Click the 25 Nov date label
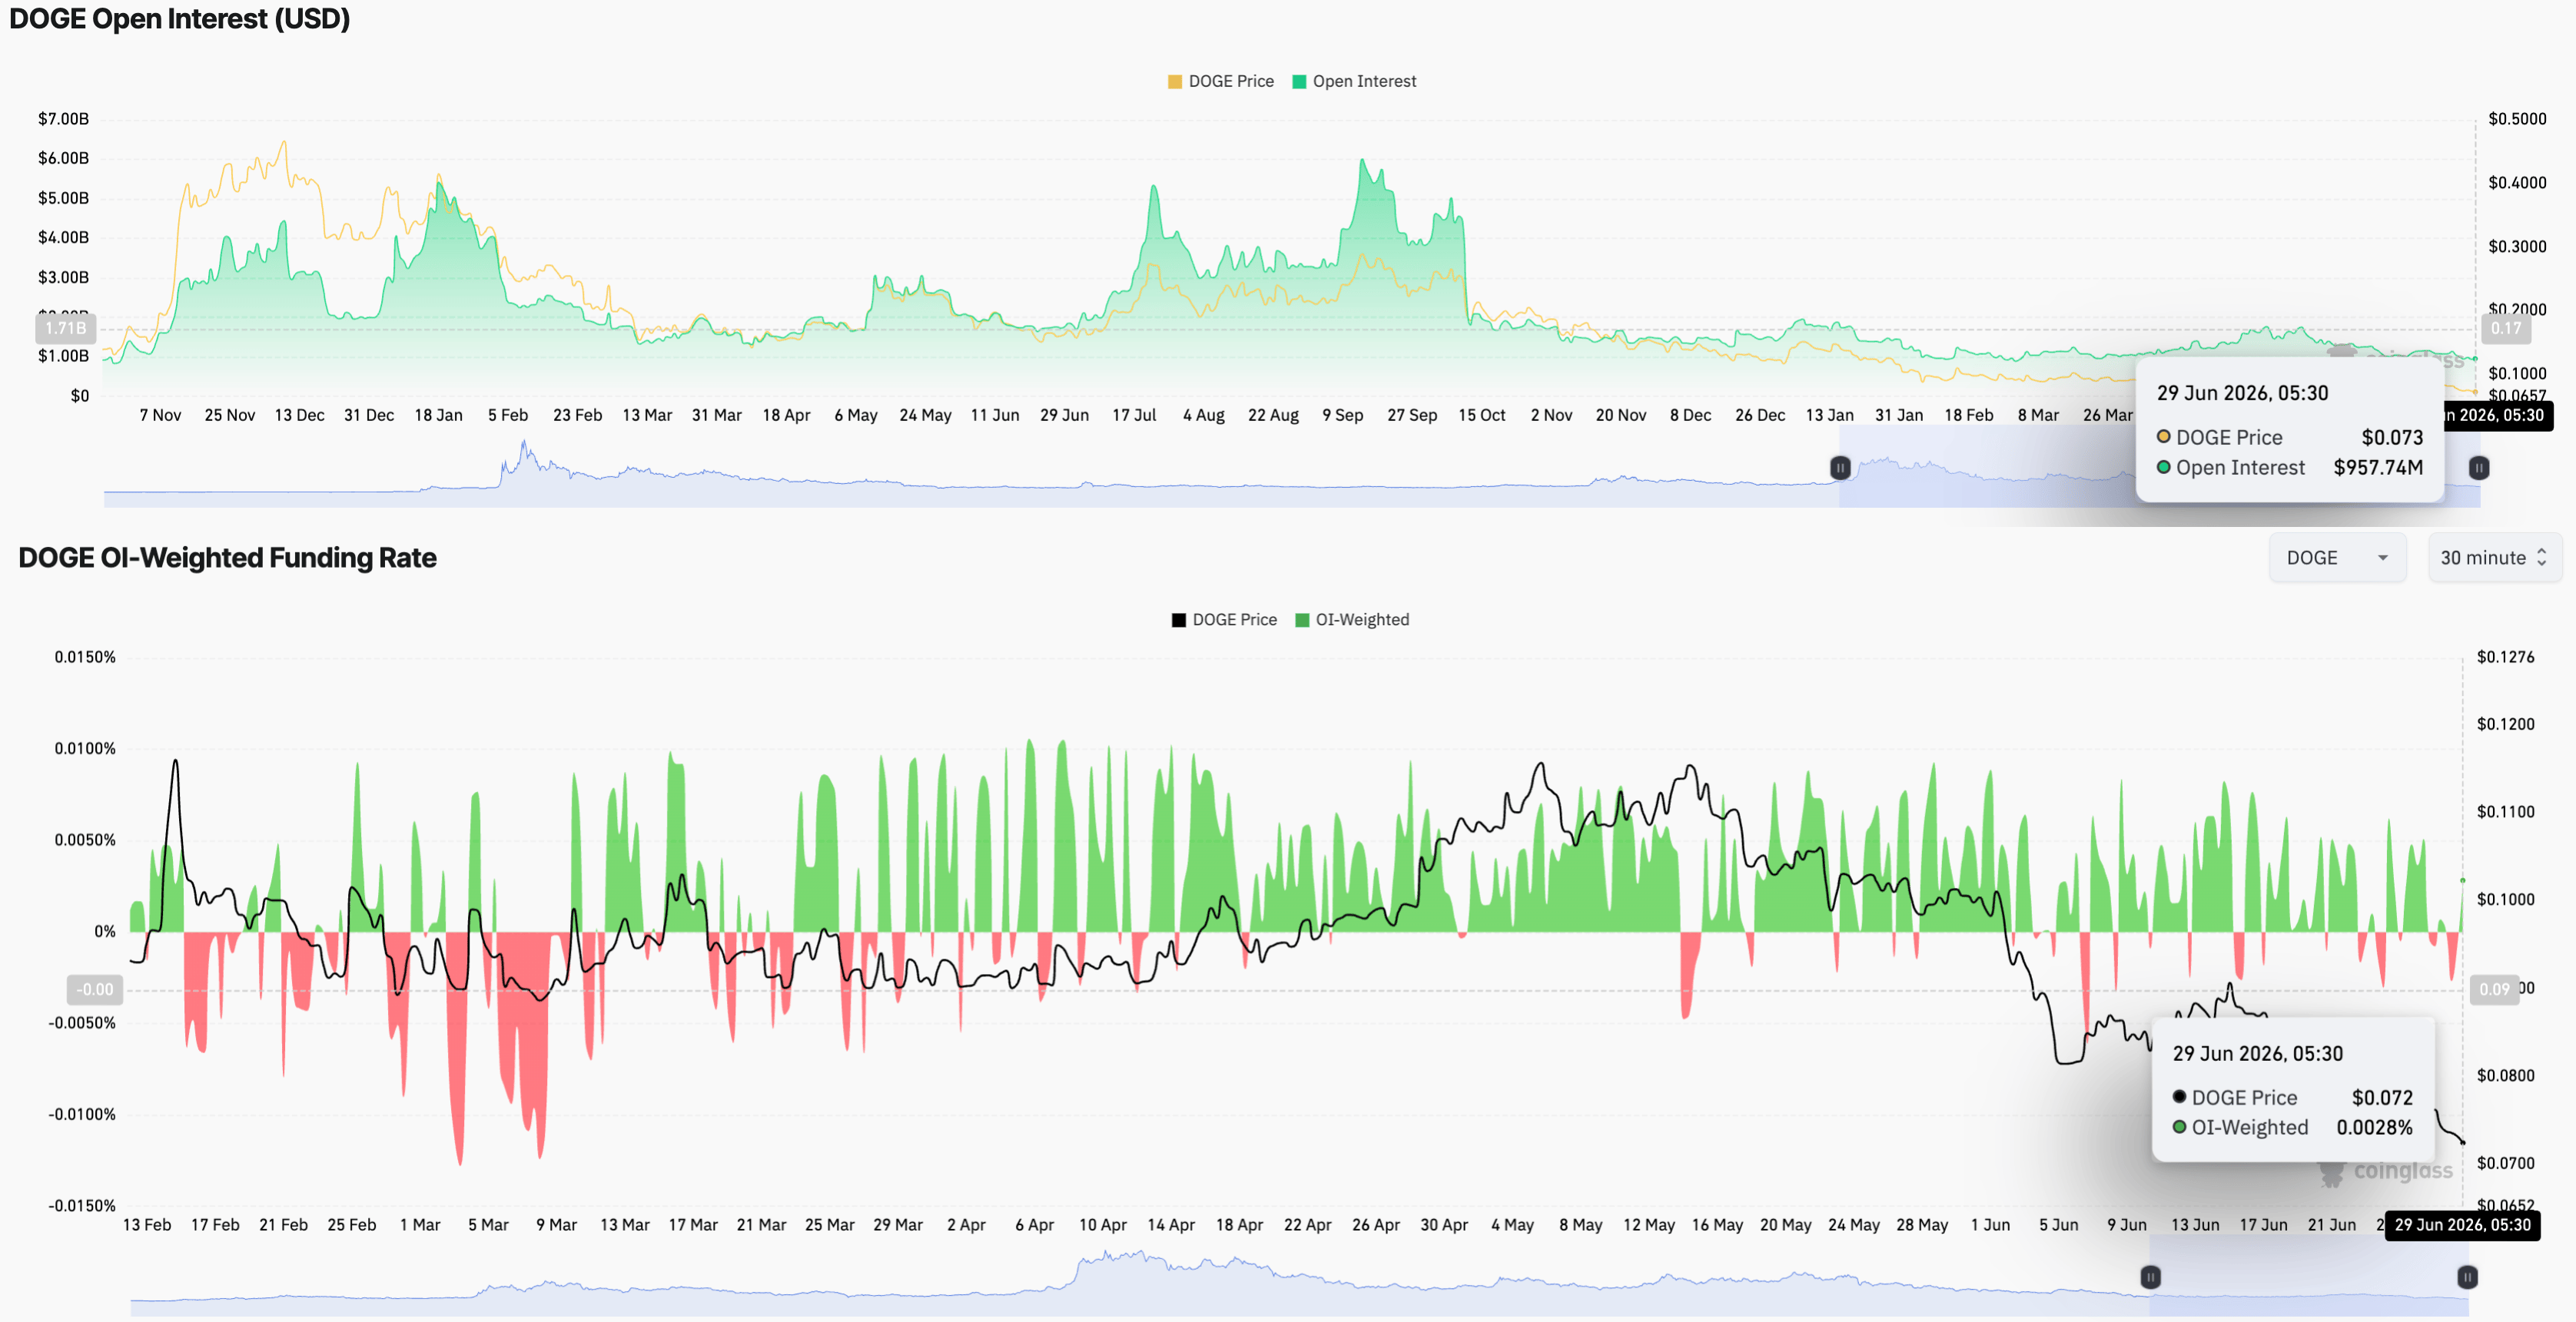 [230, 416]
